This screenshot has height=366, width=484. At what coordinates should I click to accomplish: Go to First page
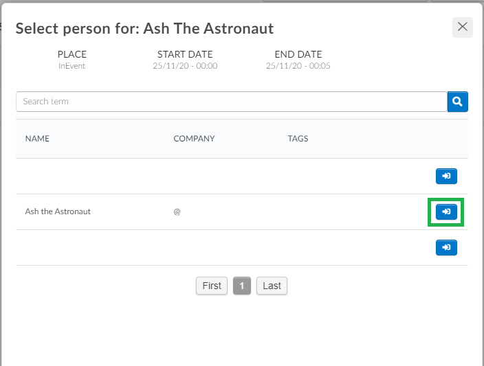(212, 286)
